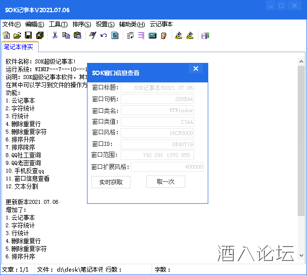Click the first line 2.字符统计
Viewport: 307px width, 275px height.
click(20, 108)
